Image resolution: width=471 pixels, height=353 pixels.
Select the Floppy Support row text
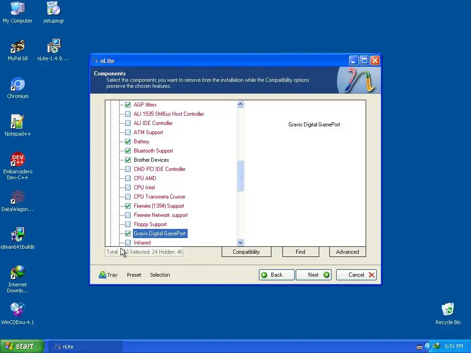click(150, 224)
